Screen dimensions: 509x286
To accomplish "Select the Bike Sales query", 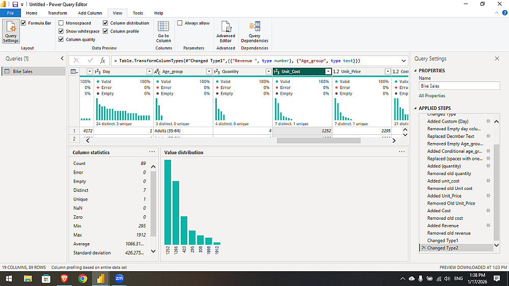I will [34, 71].
